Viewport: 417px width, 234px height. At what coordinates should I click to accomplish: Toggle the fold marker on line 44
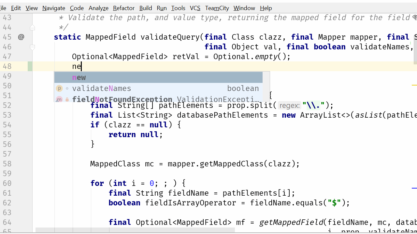coord(32,28)
